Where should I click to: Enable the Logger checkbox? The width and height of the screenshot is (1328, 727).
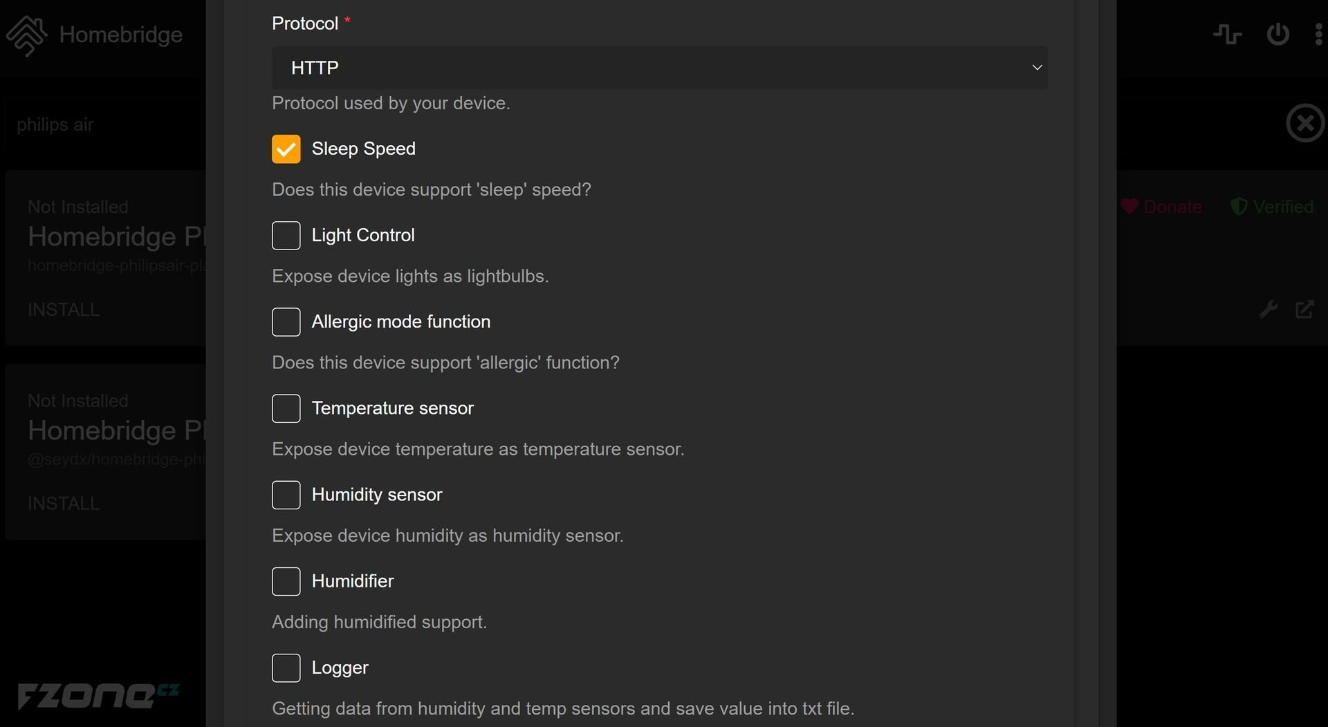(286, 668)
